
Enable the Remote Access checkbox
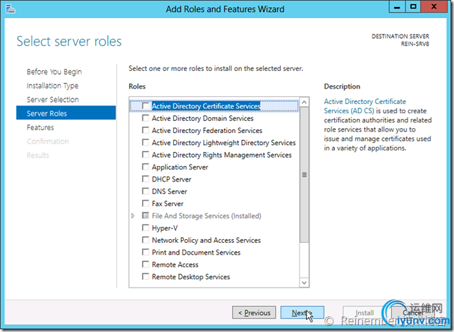point(145,264)
